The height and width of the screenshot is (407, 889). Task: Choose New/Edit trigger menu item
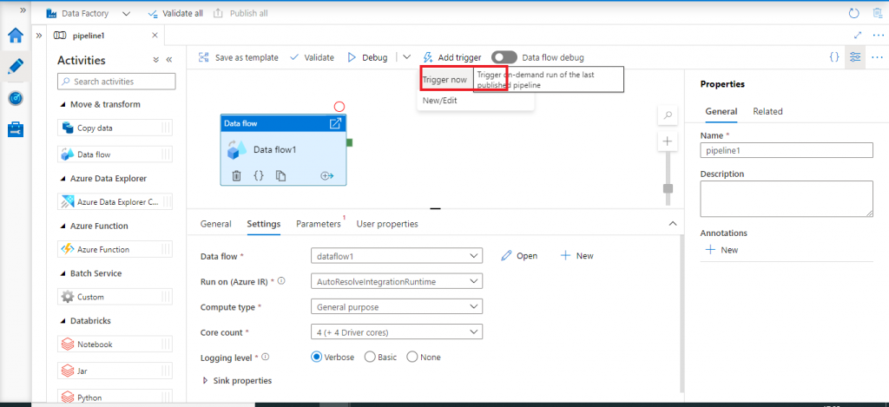[440, 101]
